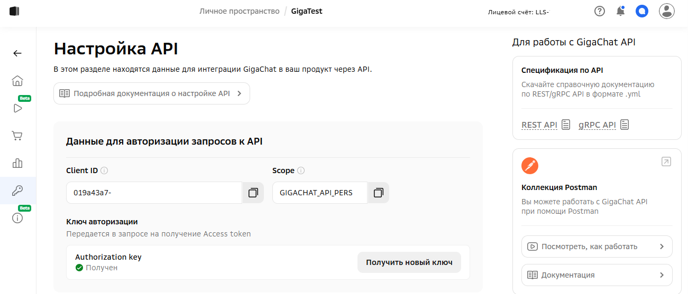
Task: Download the gRPC API specification
Action: (597, 125)
